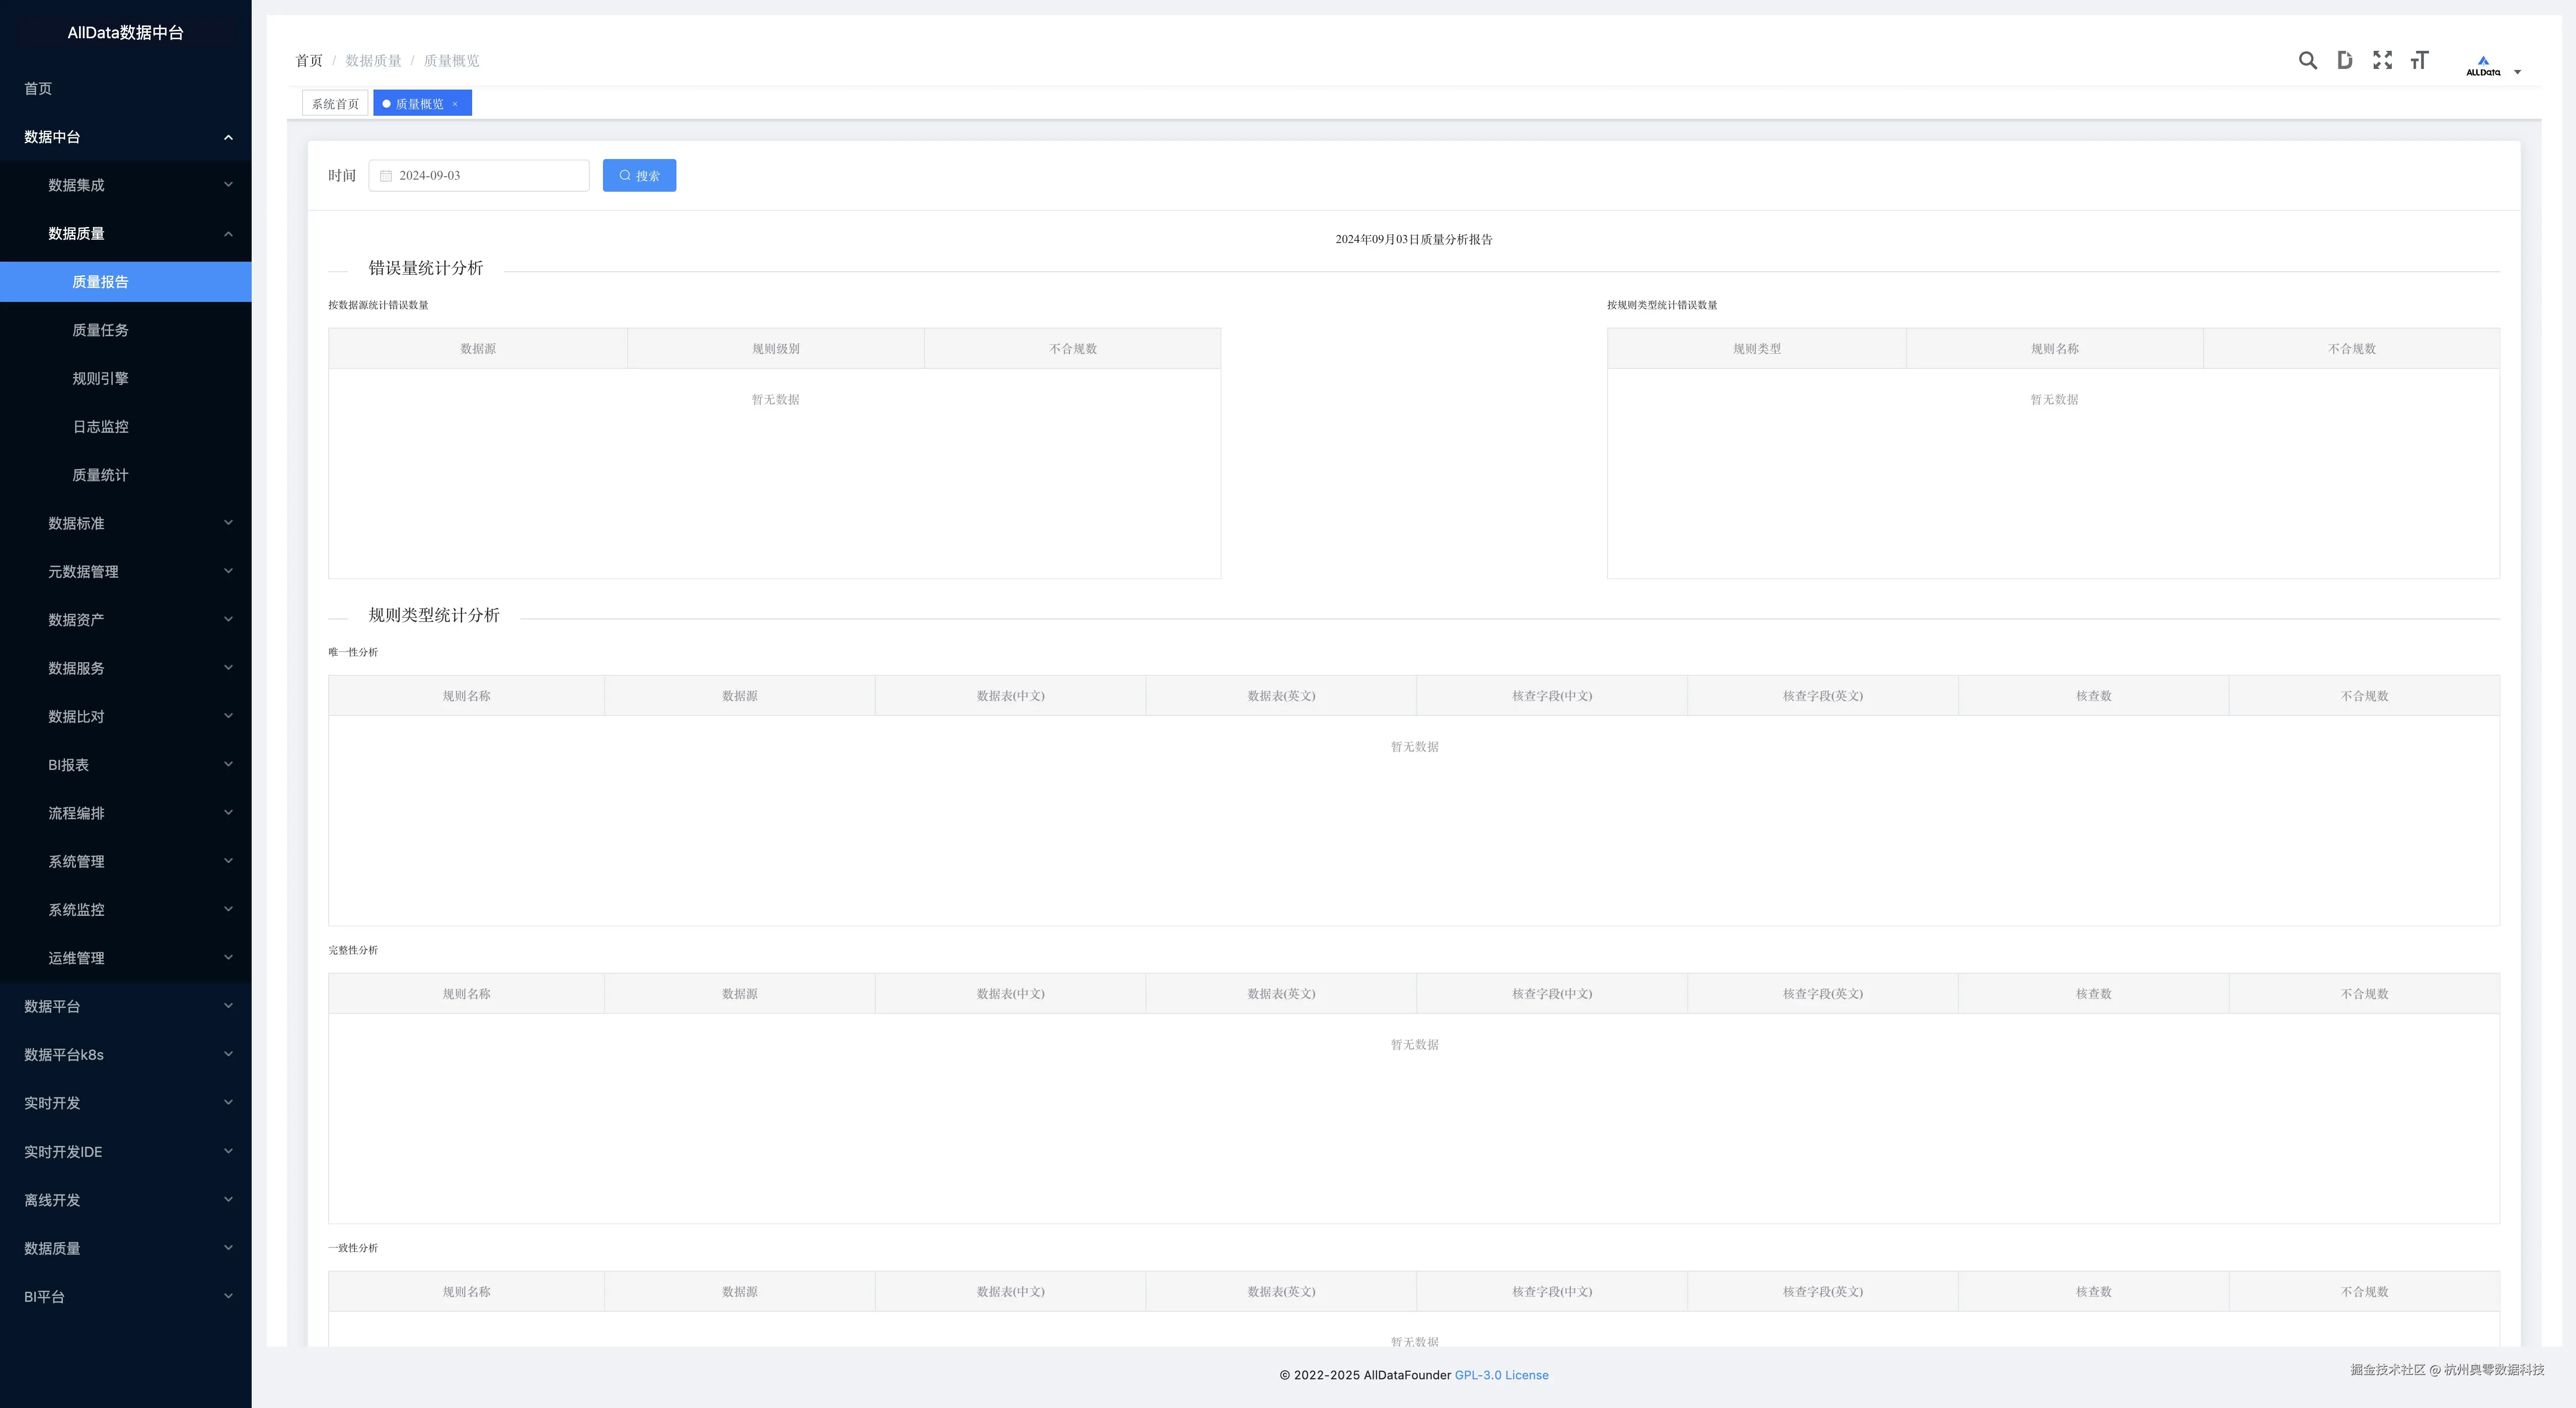Open the document icon in header
2576x1408 pixels.
[x=2344, y=60]
